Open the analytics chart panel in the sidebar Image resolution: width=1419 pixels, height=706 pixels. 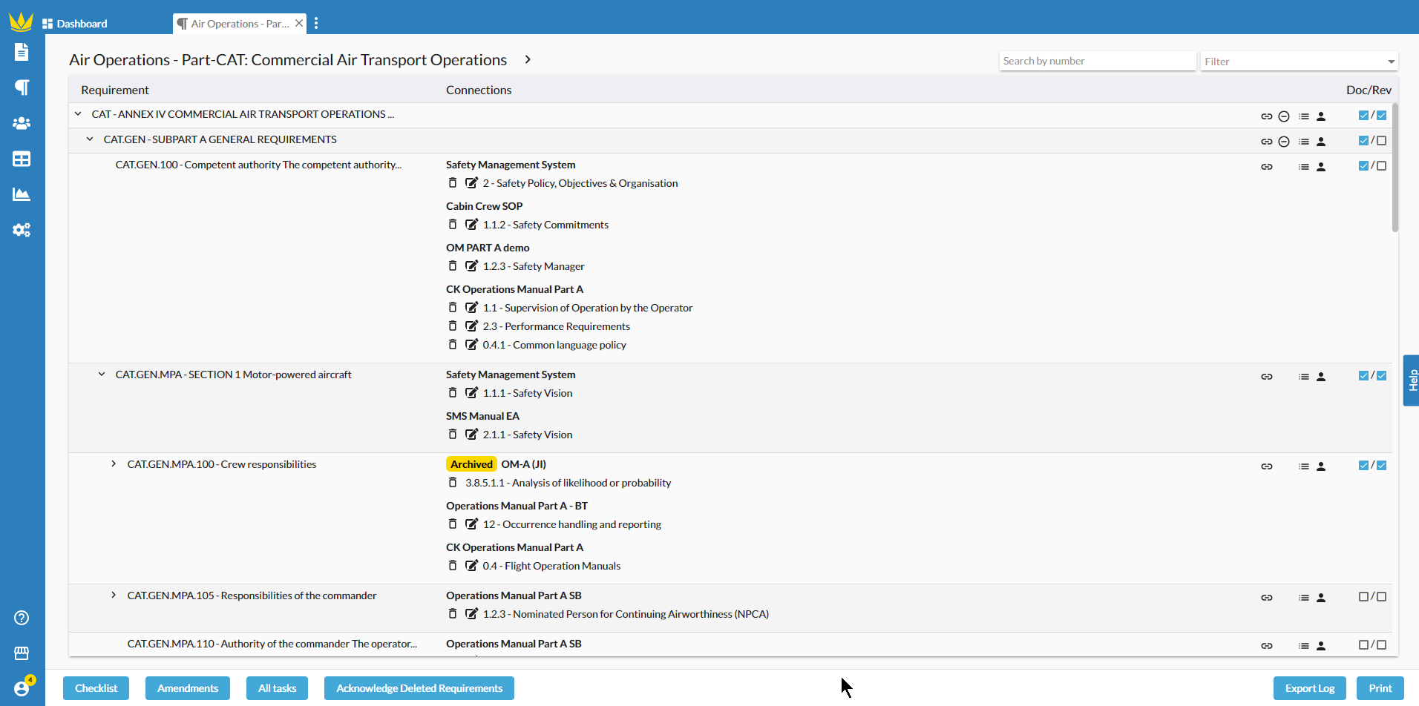click(22, 194)
